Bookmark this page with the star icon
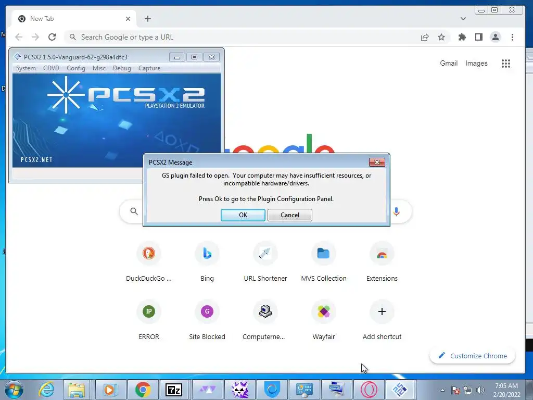This screenshot has height=400, width=533. (441, 37)
